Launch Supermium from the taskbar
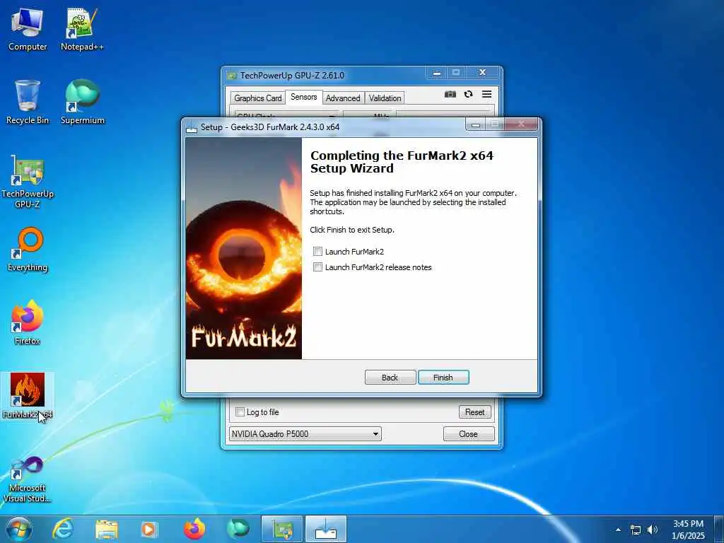This screenshot has height=543, width=724. (238, 529)
